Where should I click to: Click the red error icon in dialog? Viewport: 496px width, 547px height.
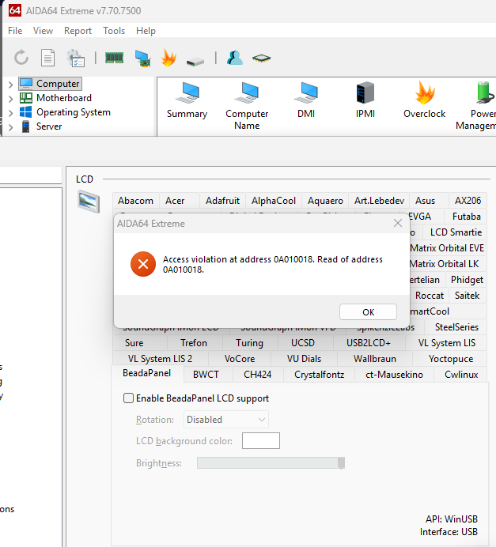coord(143,264)
